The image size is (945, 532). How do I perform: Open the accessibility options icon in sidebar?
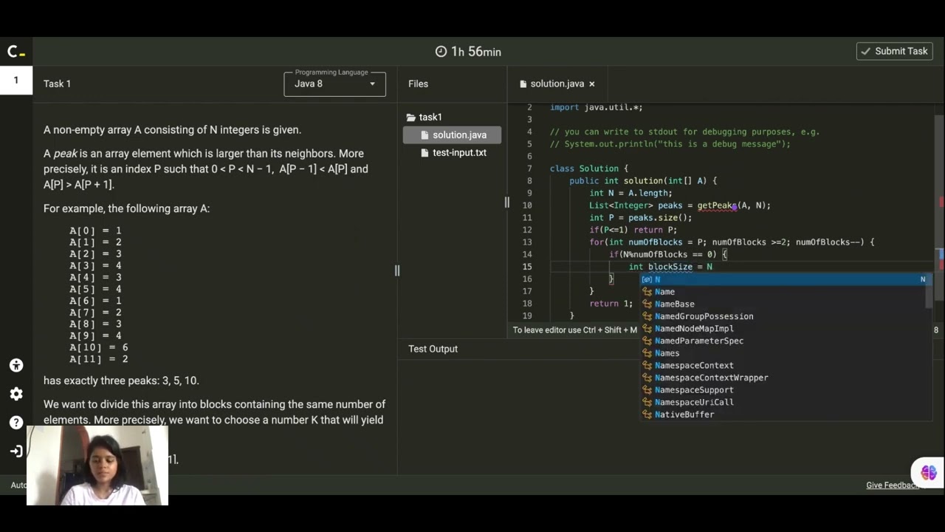[x=16, y=365]
